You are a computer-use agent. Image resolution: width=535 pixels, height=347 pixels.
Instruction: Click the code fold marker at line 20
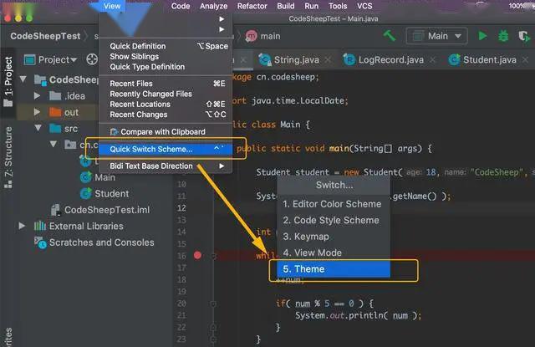tap(213, 304)
